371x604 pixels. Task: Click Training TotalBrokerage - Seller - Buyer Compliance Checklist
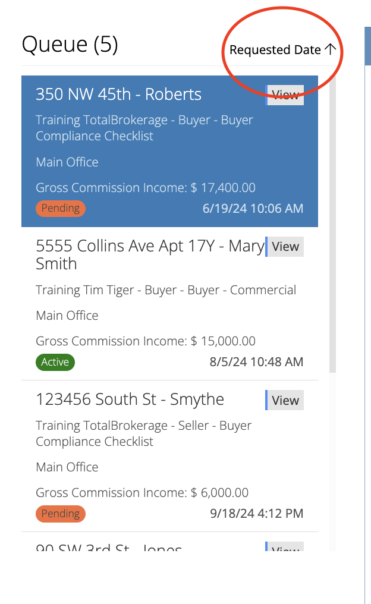point(144,433)
